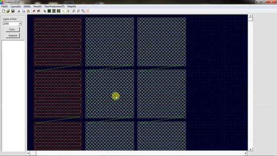Click the wavy connection lines icon

coord(83,11)
